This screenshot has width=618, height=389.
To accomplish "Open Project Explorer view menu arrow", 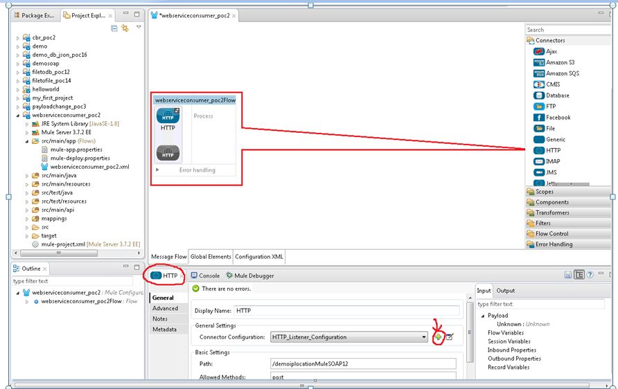I will pyautogui.click(x=139, y=27).
